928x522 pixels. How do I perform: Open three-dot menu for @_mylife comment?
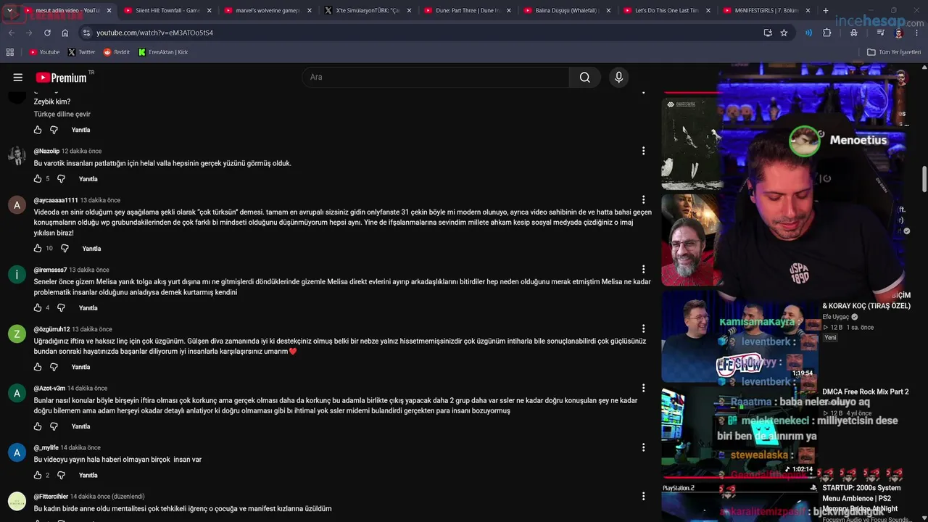click(x=643, y=448)
